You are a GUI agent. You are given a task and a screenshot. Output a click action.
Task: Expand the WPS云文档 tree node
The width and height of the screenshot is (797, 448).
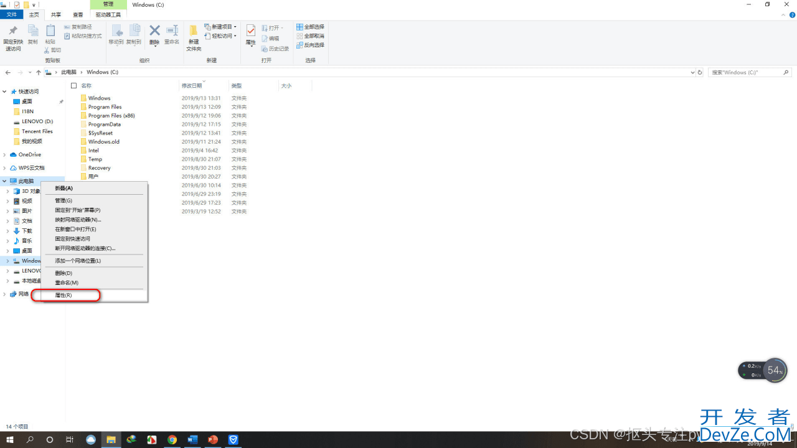point(4,168)
